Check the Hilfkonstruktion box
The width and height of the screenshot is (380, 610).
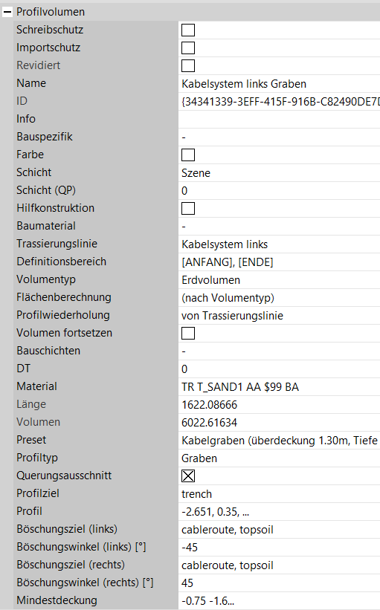click(x=188, y=209)
